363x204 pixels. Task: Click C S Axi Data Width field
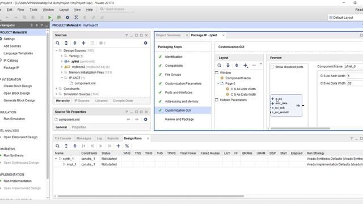click(x=355, y=83)
